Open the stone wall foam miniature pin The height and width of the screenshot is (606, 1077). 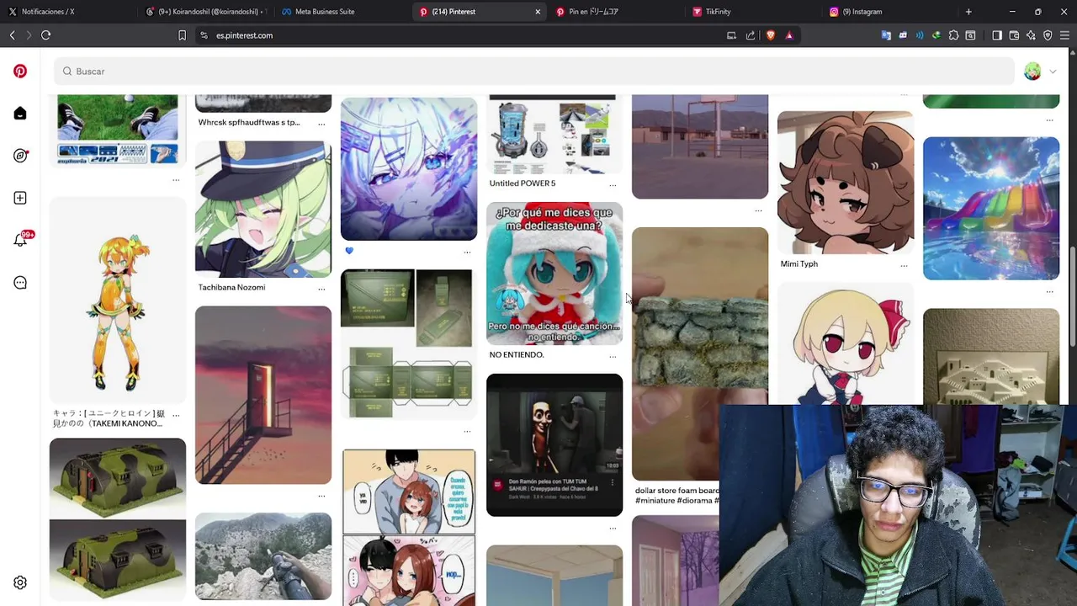tap(700, 353)
